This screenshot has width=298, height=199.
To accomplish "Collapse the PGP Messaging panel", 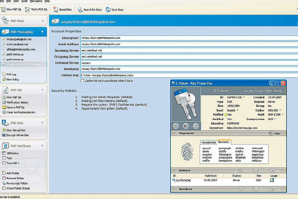I will coord(42,32).
